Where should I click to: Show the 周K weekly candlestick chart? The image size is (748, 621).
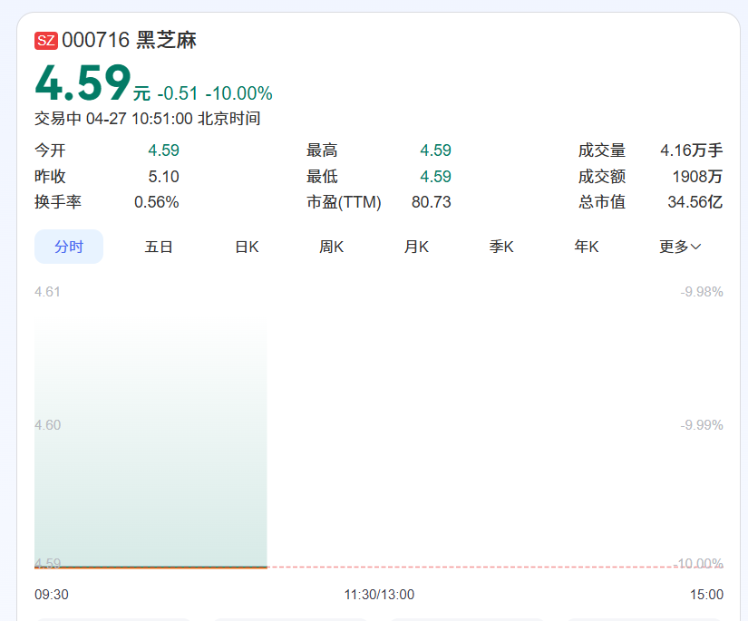click(x=331, y=247)
